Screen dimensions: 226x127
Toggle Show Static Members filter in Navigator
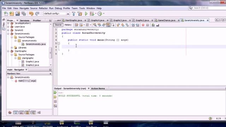[22, 113]
